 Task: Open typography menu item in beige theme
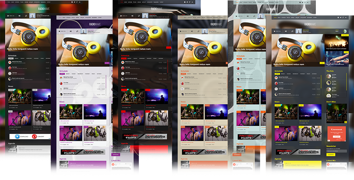[x=215, y=18]
